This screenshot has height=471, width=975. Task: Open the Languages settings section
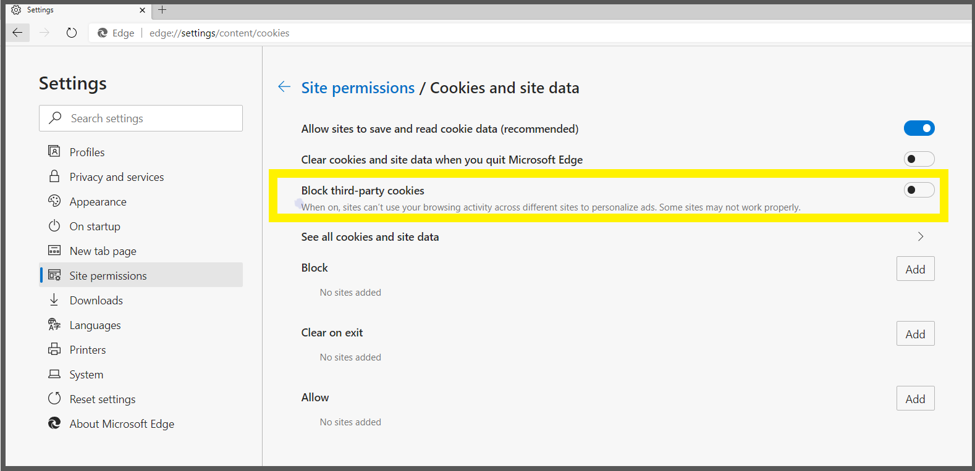click(x=141, y=325)
